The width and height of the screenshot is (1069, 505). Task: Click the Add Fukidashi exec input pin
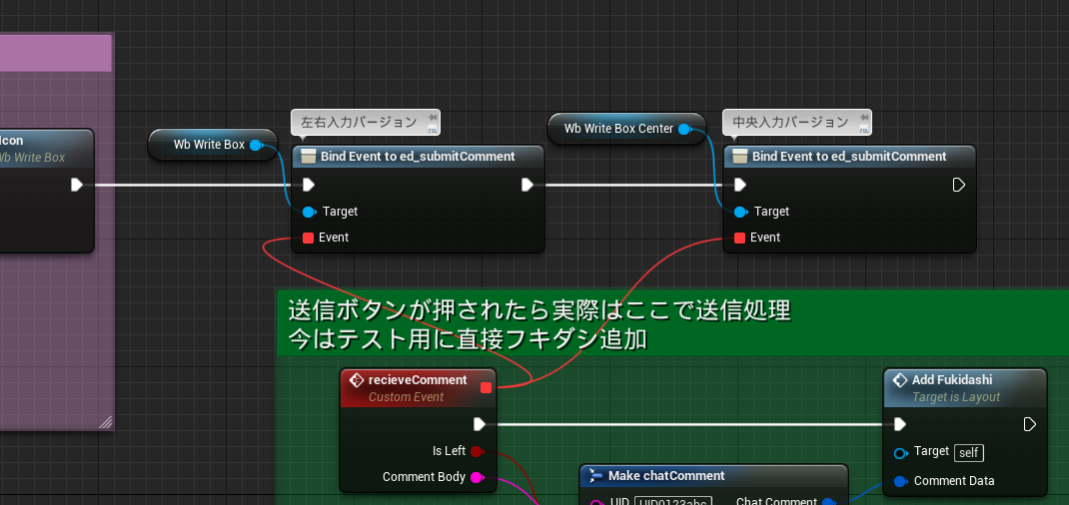900,425
